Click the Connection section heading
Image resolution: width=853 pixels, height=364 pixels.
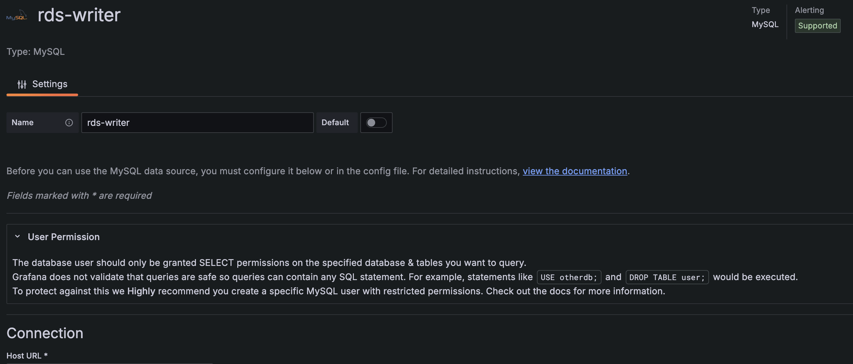pos(45,333)
